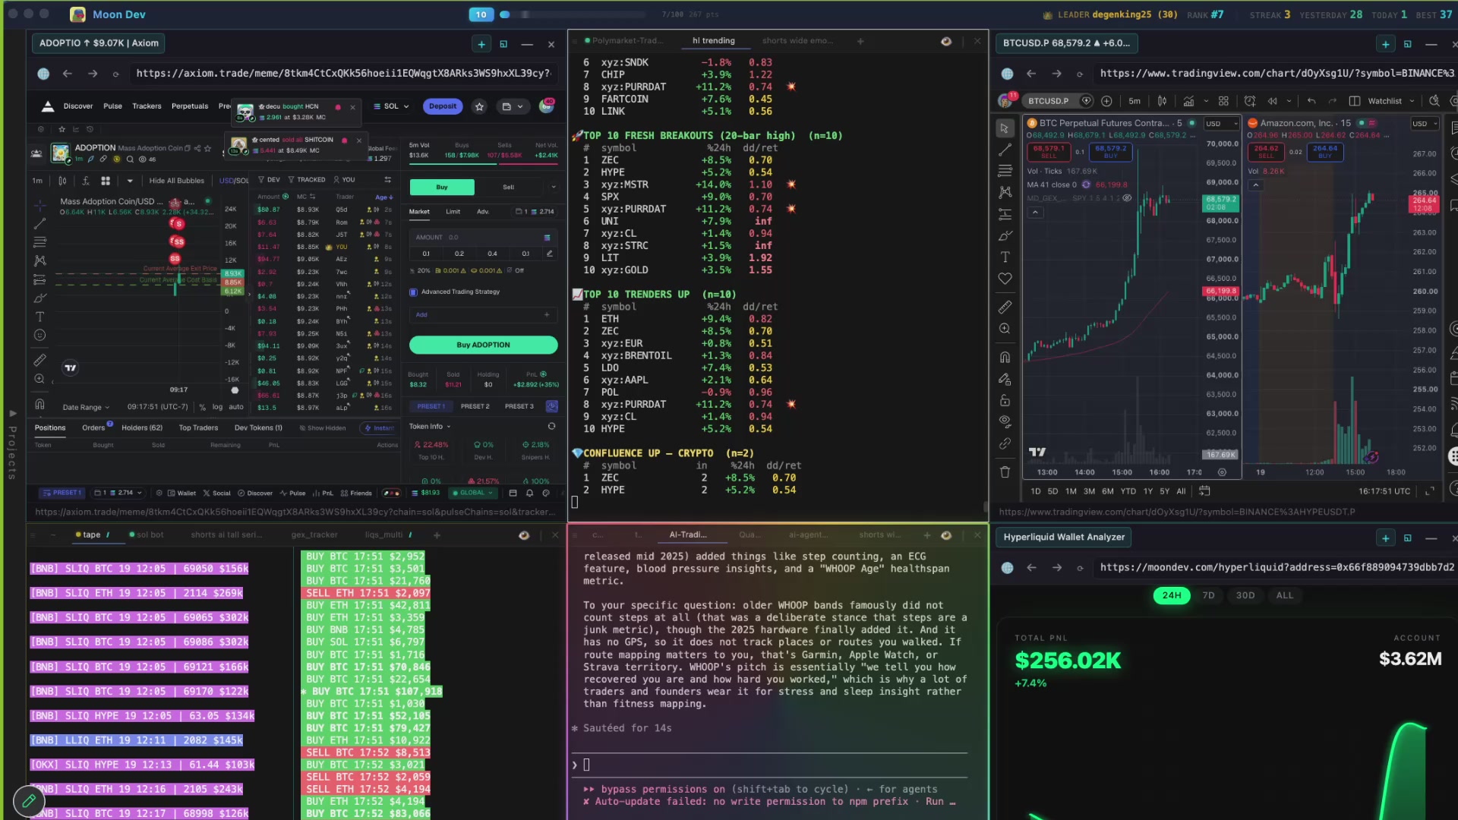Select TradingView trend line drawing tool
Image resolution: width=1458 pixels, height=820 pixels.
coord(1005,150)
